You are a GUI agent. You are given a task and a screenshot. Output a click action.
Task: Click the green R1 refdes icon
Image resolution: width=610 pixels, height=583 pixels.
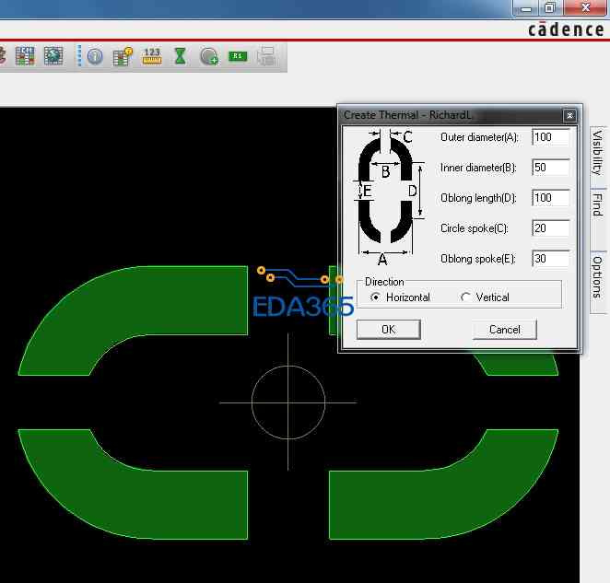tap(238, 56)
